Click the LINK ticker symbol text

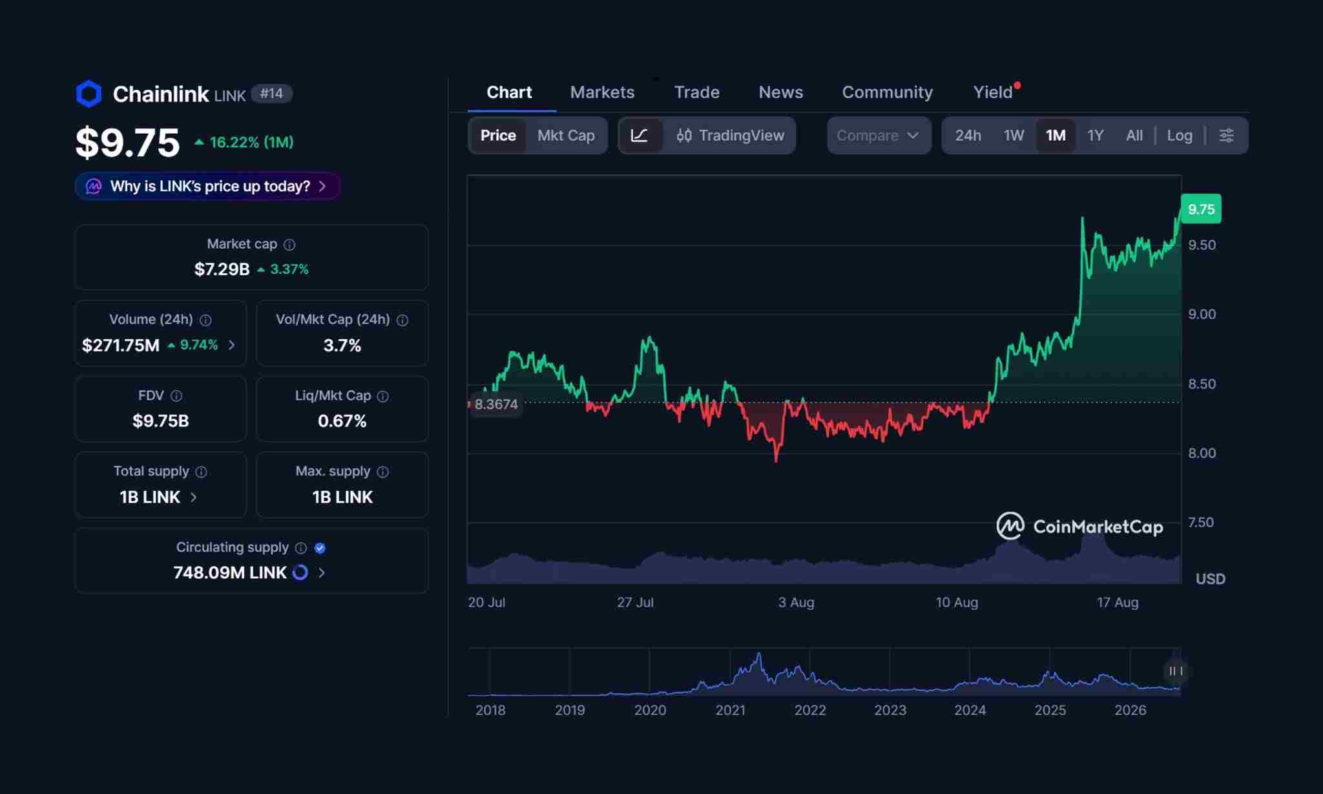[229, 96]
